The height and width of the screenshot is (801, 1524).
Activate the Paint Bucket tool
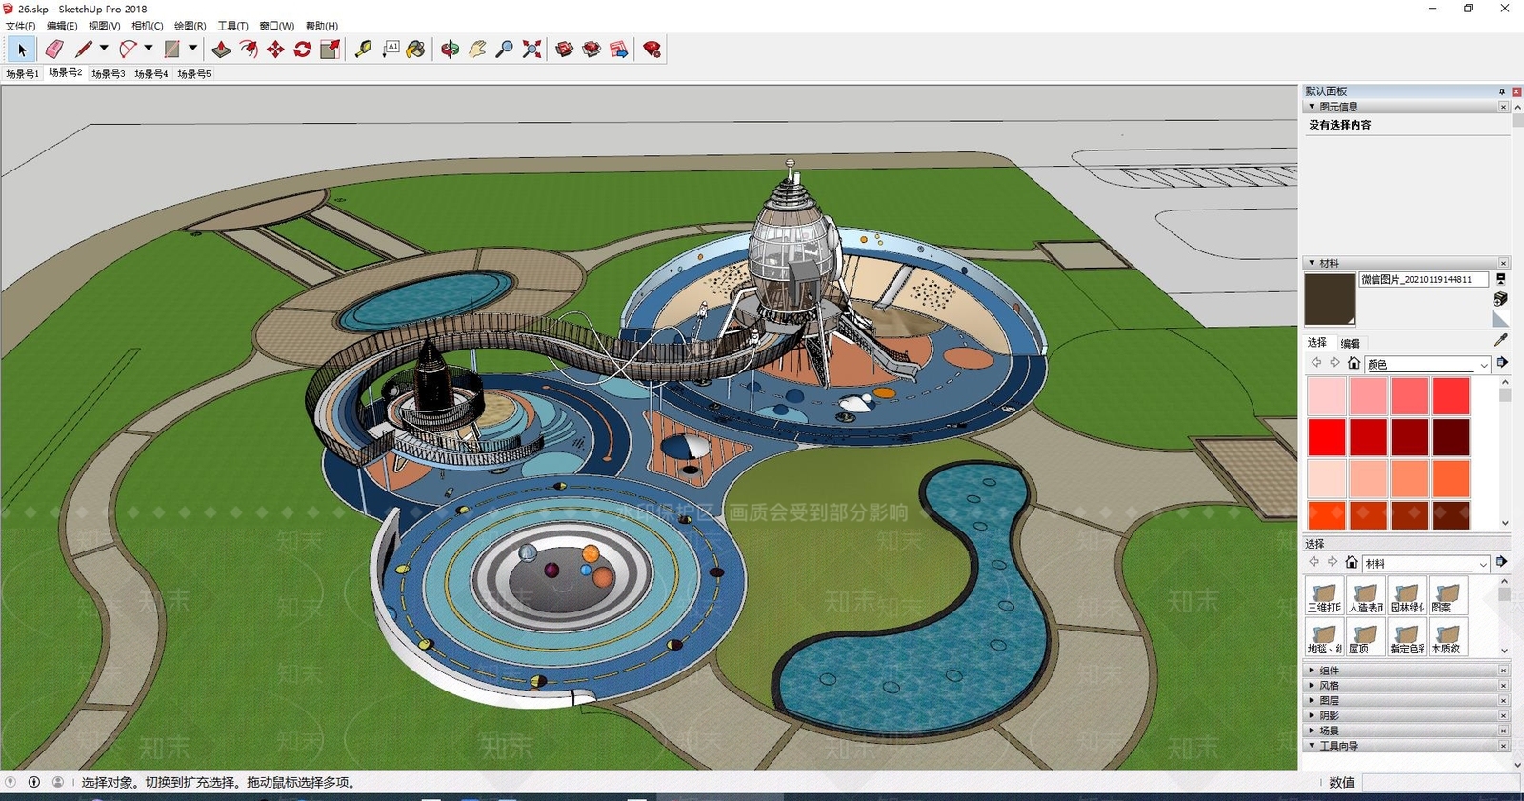point(416,50)
